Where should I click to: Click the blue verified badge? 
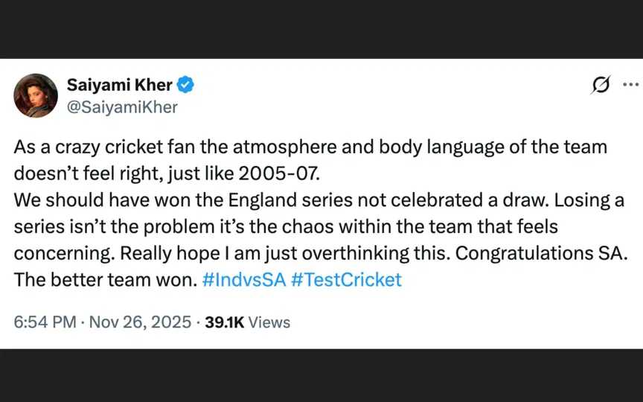pos(185,85)
